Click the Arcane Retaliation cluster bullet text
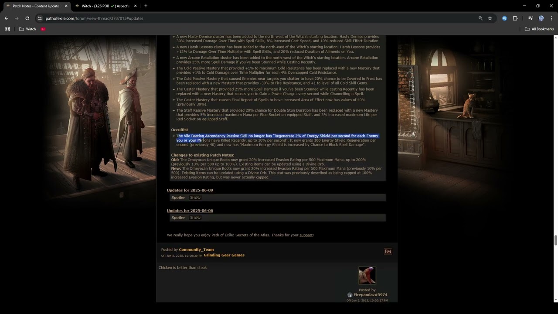Image resolution: width=558 pixels, height=314 pixels. coord(277,60)
